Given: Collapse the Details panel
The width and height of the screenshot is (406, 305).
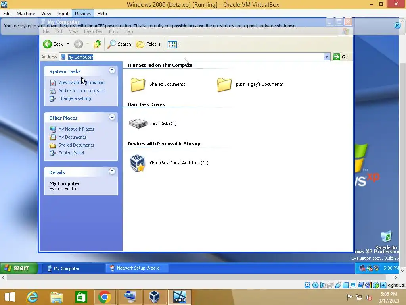Looking at the screenshot, I should click(x=112, y=172).
